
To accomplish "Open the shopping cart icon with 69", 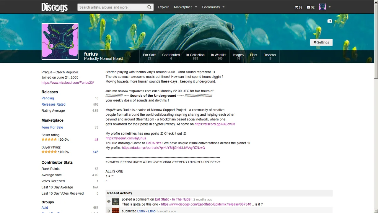I will (x=299, y=7).
